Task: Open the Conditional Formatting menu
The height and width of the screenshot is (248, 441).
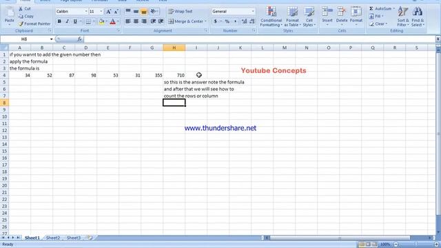Action: point(271,17)
